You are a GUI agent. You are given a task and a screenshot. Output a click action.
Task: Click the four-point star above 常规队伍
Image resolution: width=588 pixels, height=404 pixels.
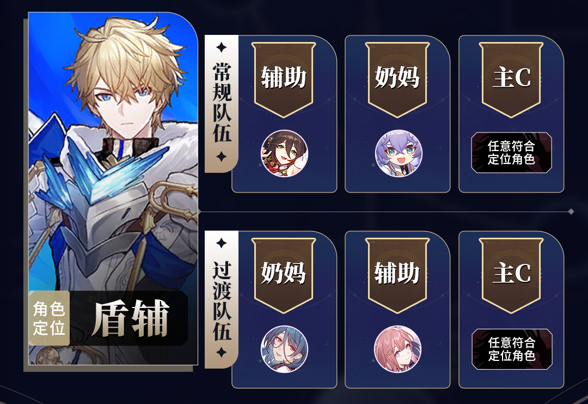coord(221,47)
